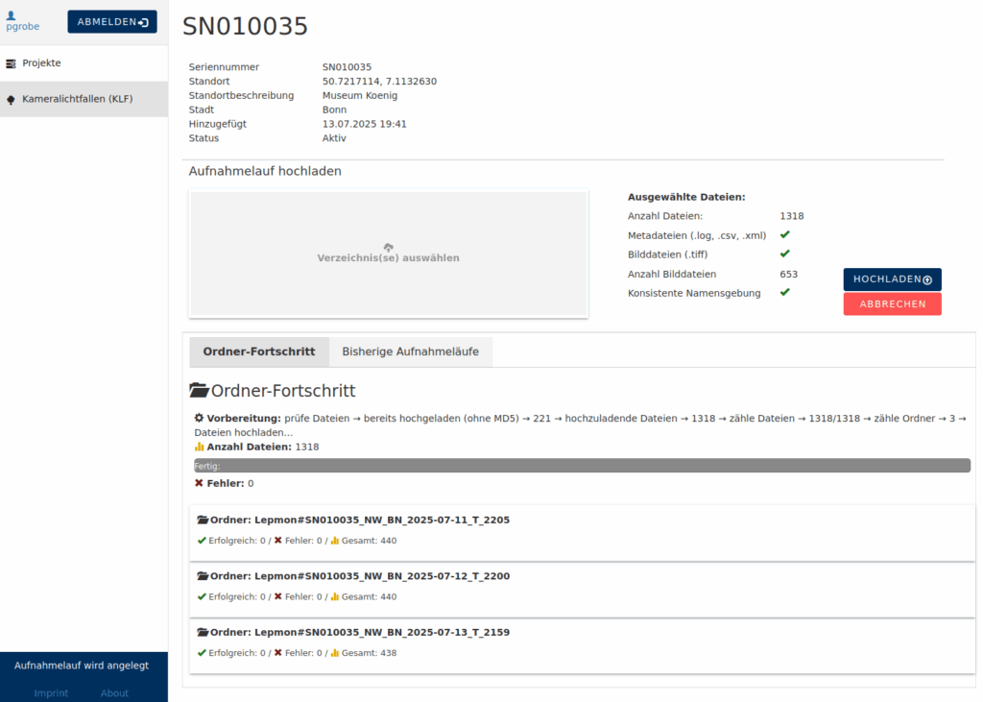Image resolution: width=983 pixels, height=702 pixels.
Task: Click folder icon of the 2025-07-11_T_2205 Ordner
Action: (203, 520)
